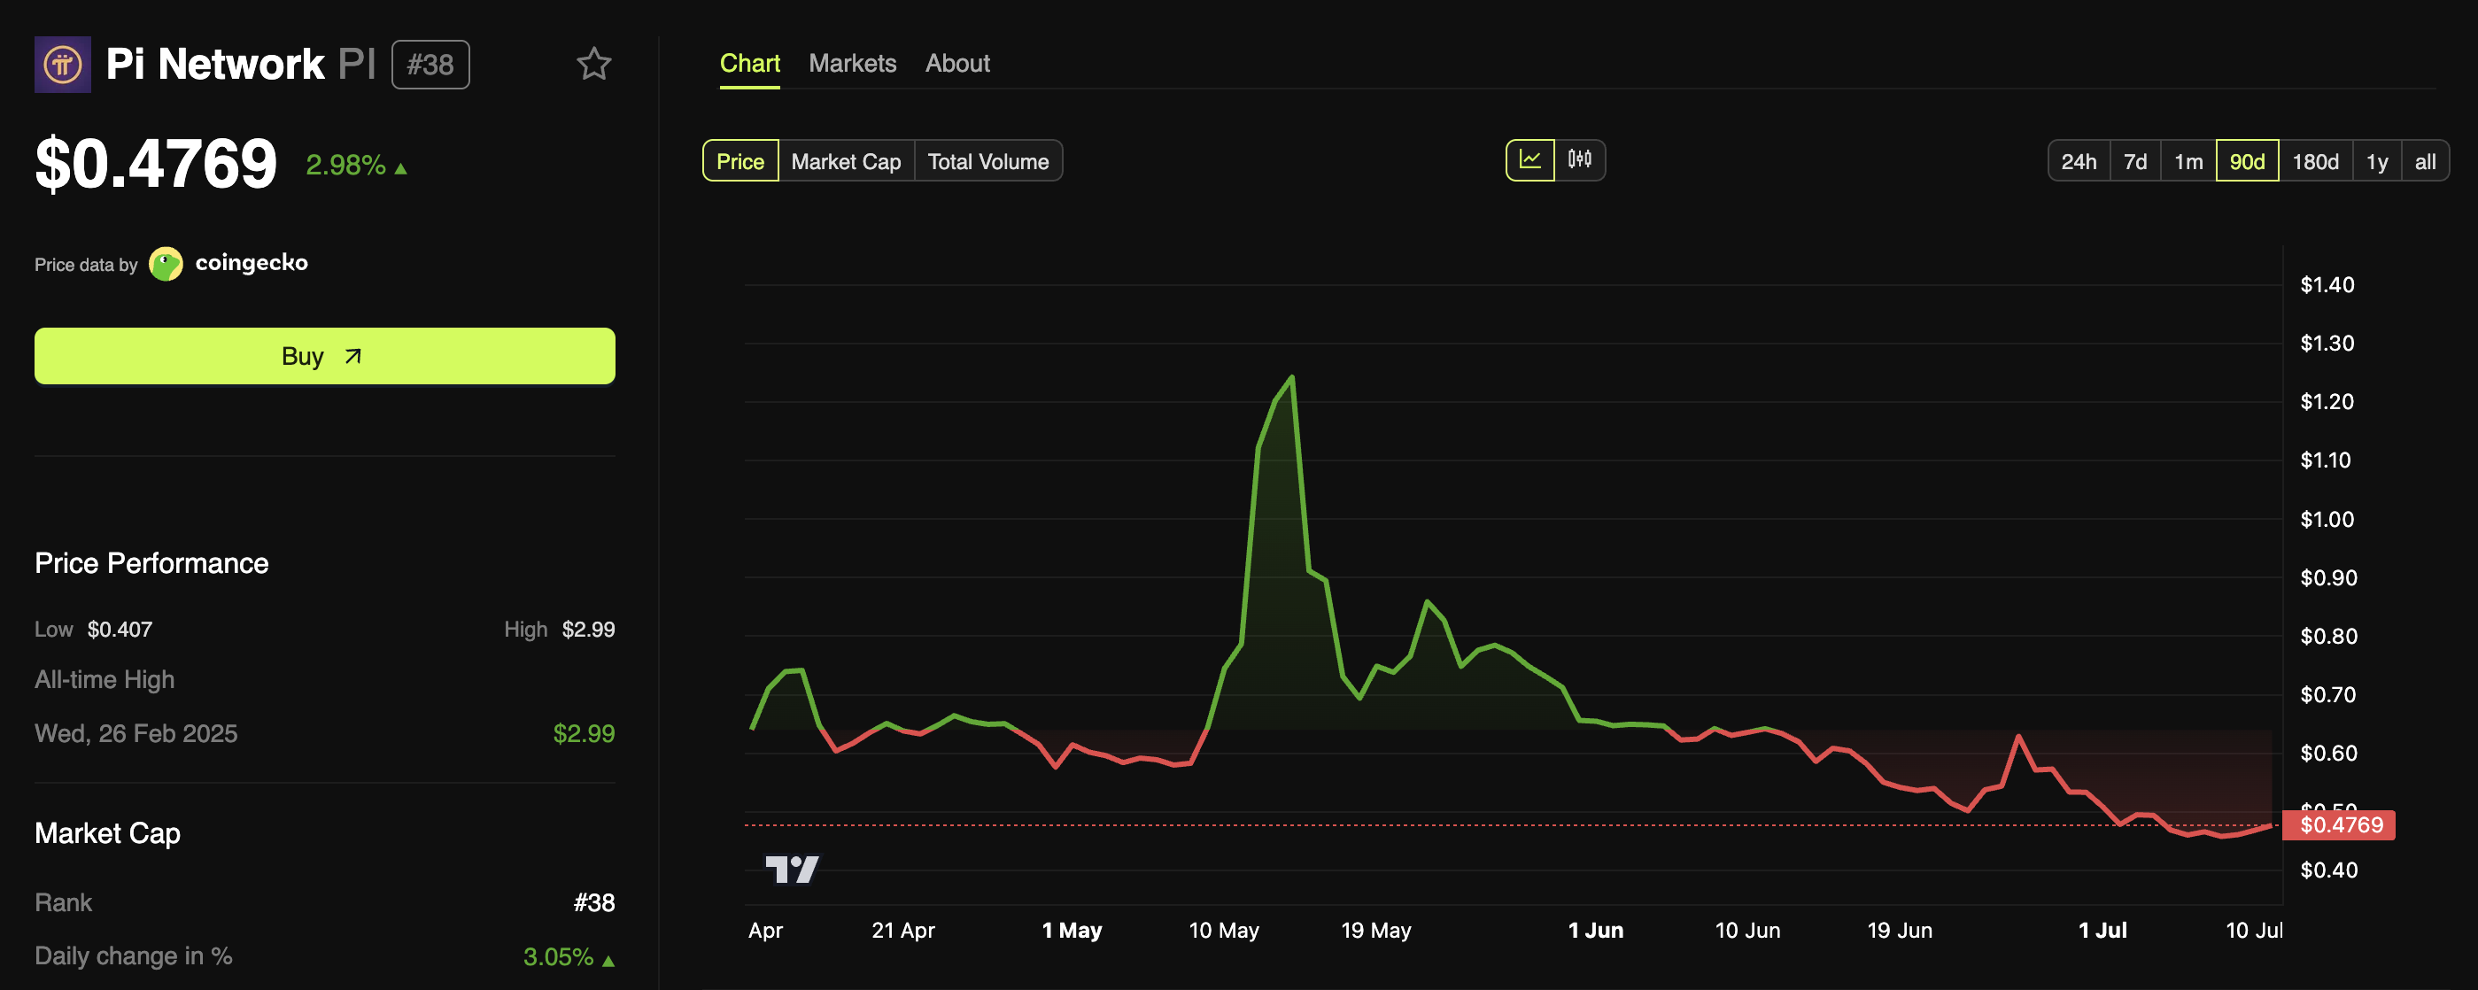Open the About tab
This screenshot has height=990, width=2478.
(957, 64)
